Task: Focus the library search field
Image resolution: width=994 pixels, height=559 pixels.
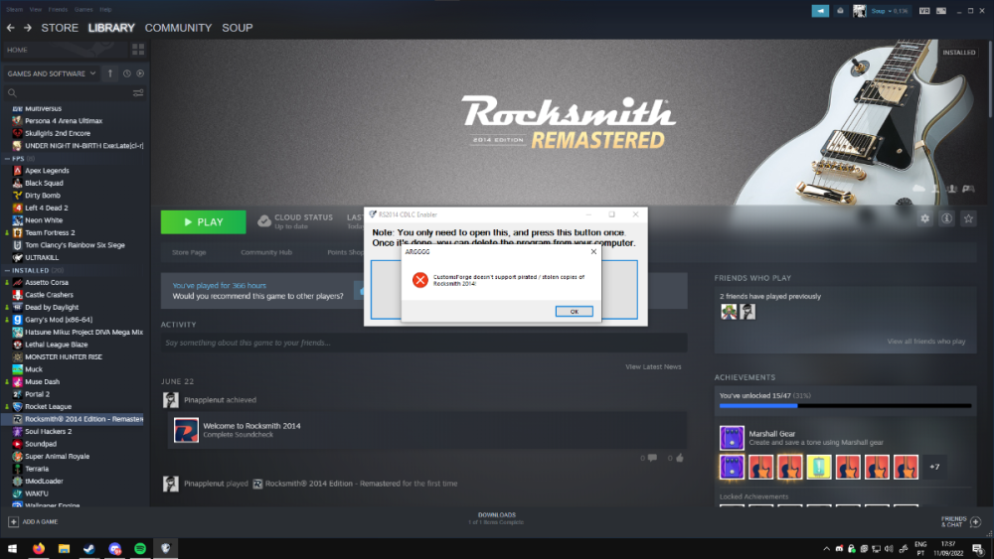Action: pyautogui.click(x=67, y=93)
